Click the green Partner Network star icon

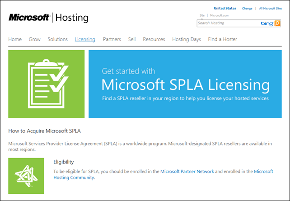click(26, 176)
